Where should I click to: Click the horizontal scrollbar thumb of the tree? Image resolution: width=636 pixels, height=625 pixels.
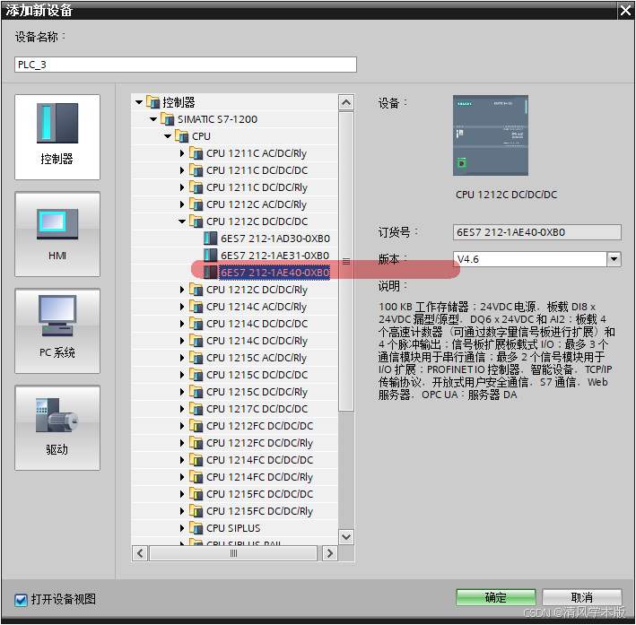233,553
